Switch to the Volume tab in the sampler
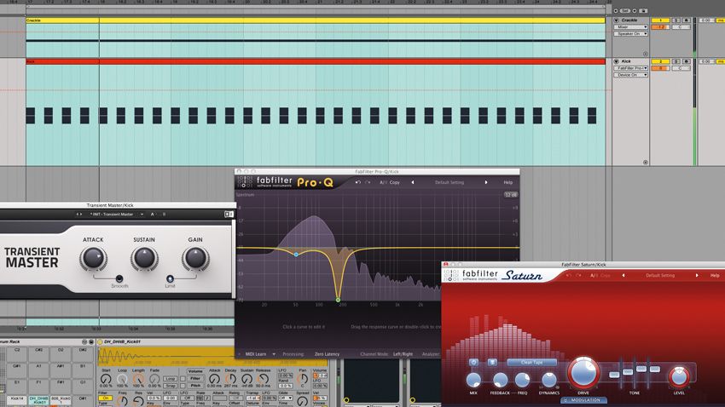 pyautogui.click(x=195, y=371)
